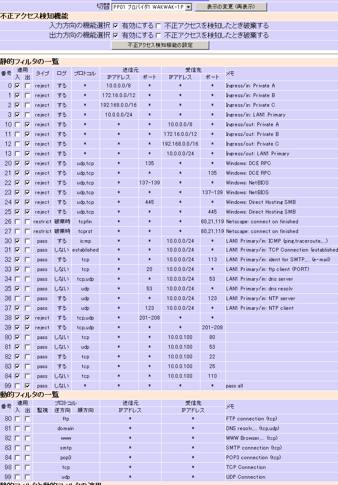Check 出 for dynamic filter 82 WWW Browser
The height and width of the screenshot is (485, 338).
click(x=27, y=438)
